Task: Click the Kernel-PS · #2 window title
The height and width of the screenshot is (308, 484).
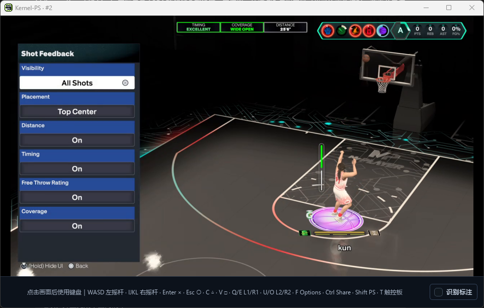Action: point(34,8)
